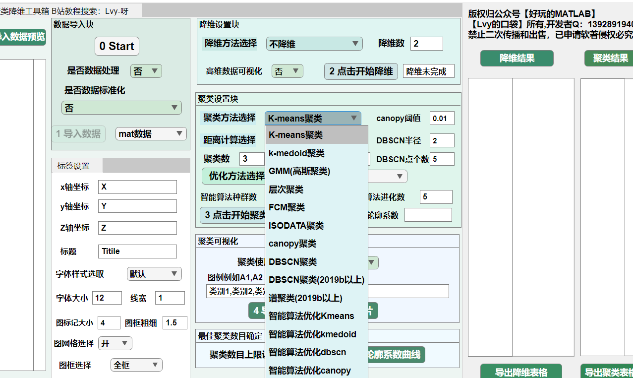Click the canopy阈值 input field

tap(442, 118)
